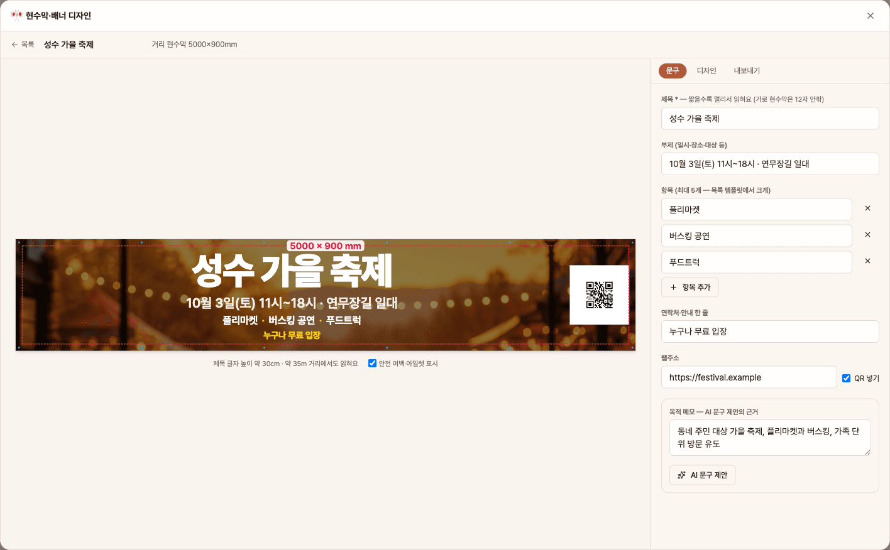Click the 거리 현수막 5000×900mm header text

(194, 45)
